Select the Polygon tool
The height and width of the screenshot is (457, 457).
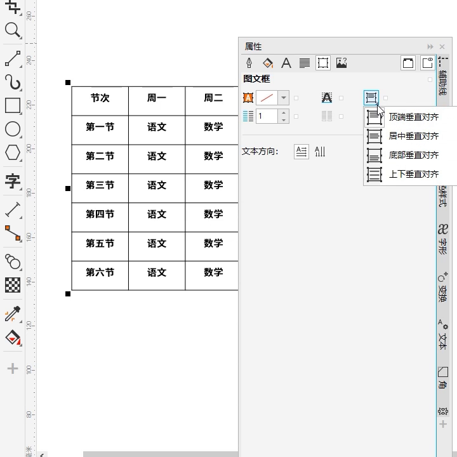click(13, 152)
